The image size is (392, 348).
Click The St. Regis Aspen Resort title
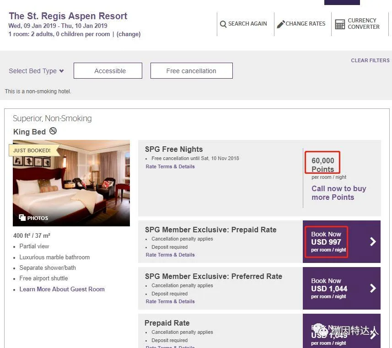click(68, 16)
